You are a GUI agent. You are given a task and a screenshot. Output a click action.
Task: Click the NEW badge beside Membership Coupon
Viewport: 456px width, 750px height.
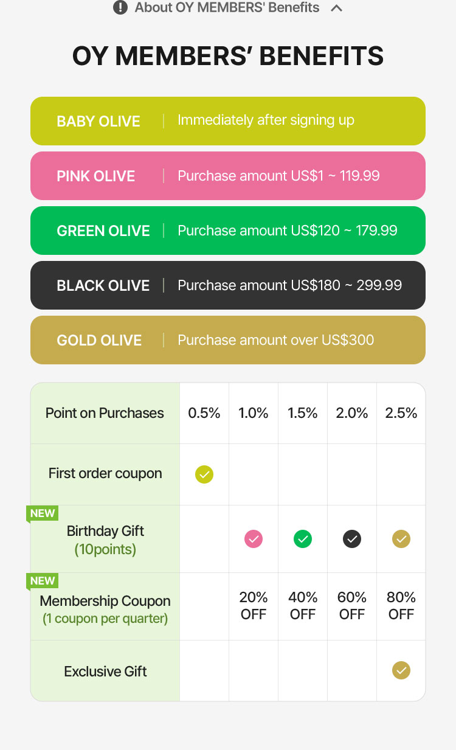[x=42, y=581]
